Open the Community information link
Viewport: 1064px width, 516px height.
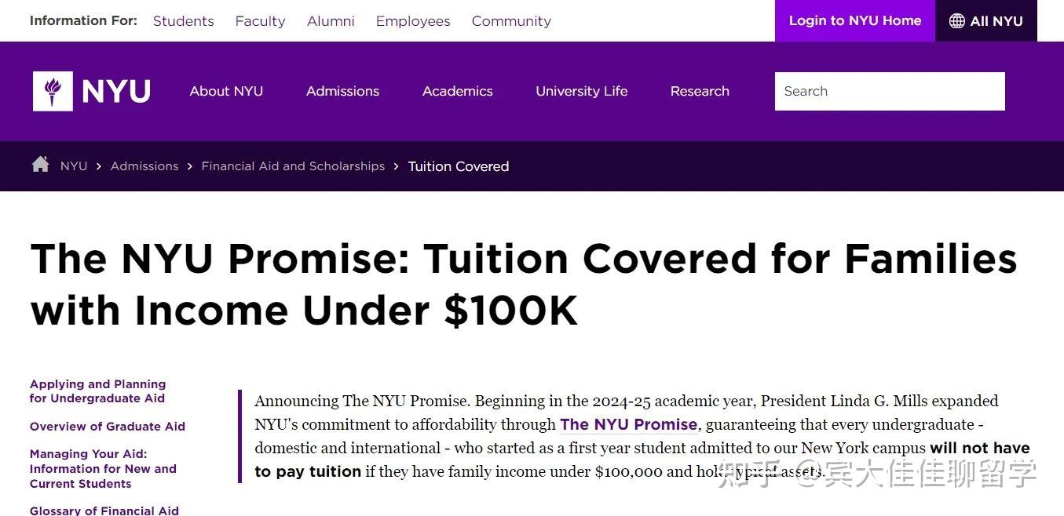[511, 21]
